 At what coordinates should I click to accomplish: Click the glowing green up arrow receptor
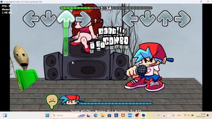coord(66,17)
